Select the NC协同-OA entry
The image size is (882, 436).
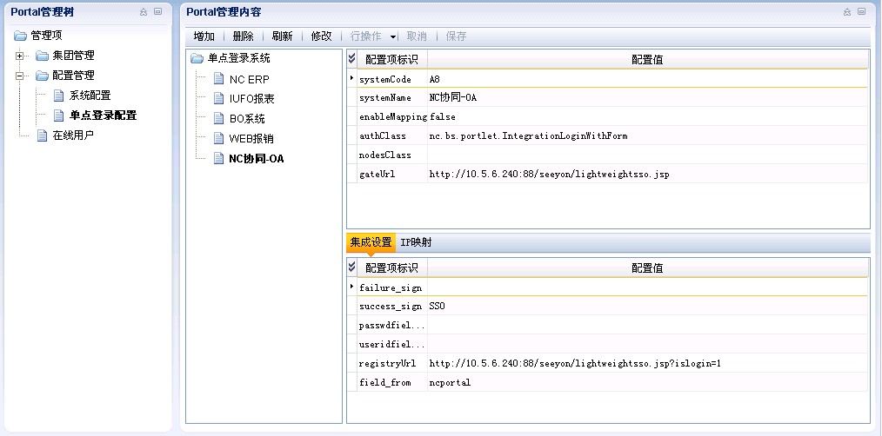click(x=257, y=158)
